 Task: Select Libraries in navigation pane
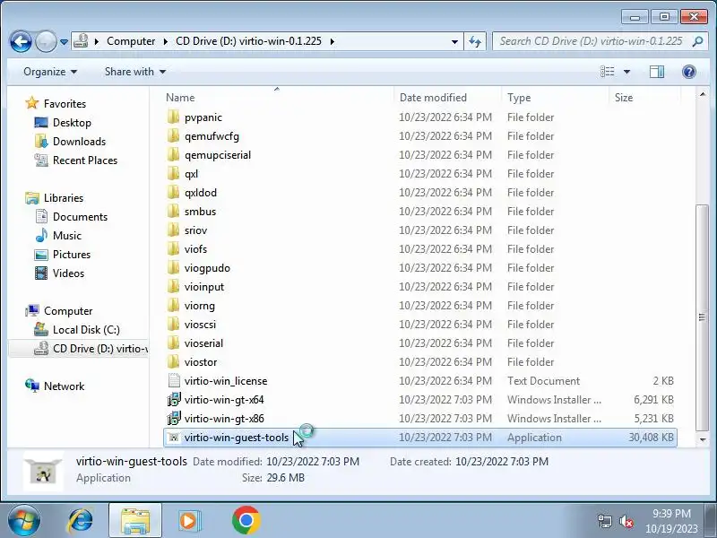click(63, 198)
